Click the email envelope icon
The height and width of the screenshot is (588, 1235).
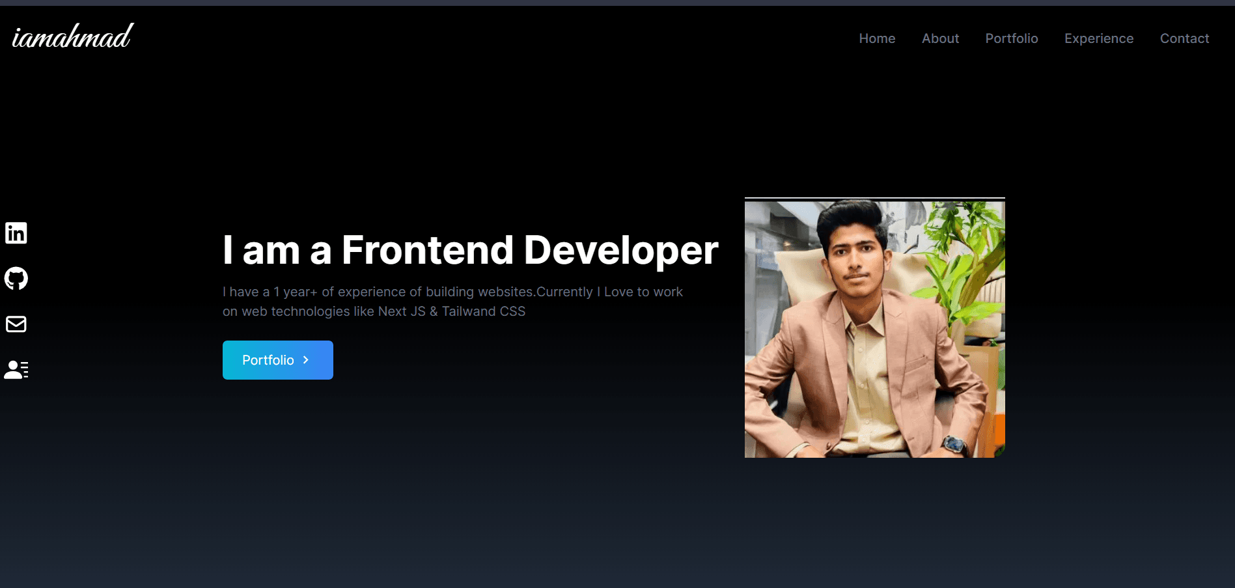click(x=16, y=324)
